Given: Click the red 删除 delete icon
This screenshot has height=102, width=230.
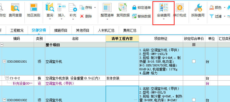Looking at the screenshot, I should click(x=82, y=16).
